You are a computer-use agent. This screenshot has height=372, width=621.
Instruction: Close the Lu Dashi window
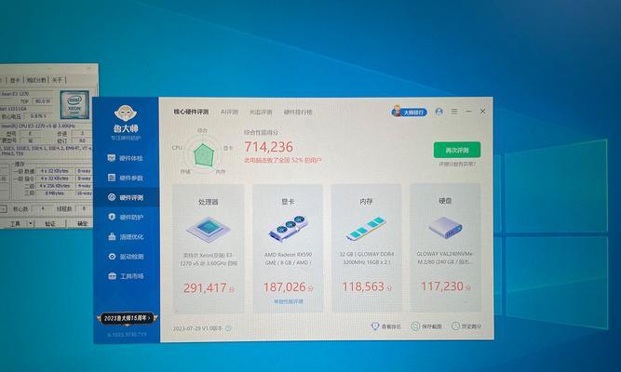tap(483, 112)
